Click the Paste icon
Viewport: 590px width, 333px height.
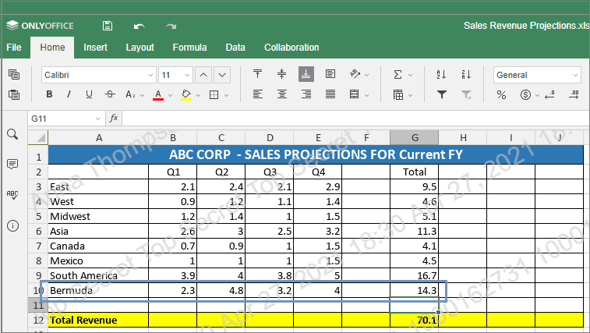click(14, 94)
